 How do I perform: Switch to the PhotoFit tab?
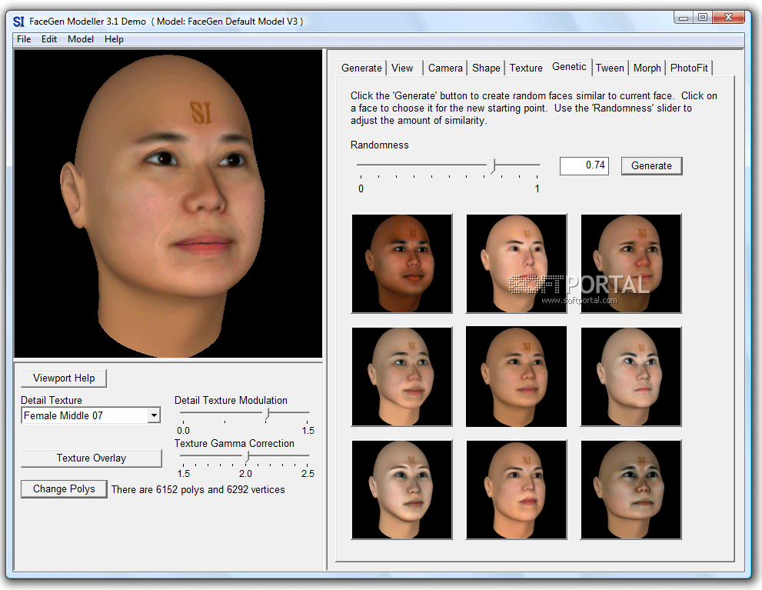688,68
